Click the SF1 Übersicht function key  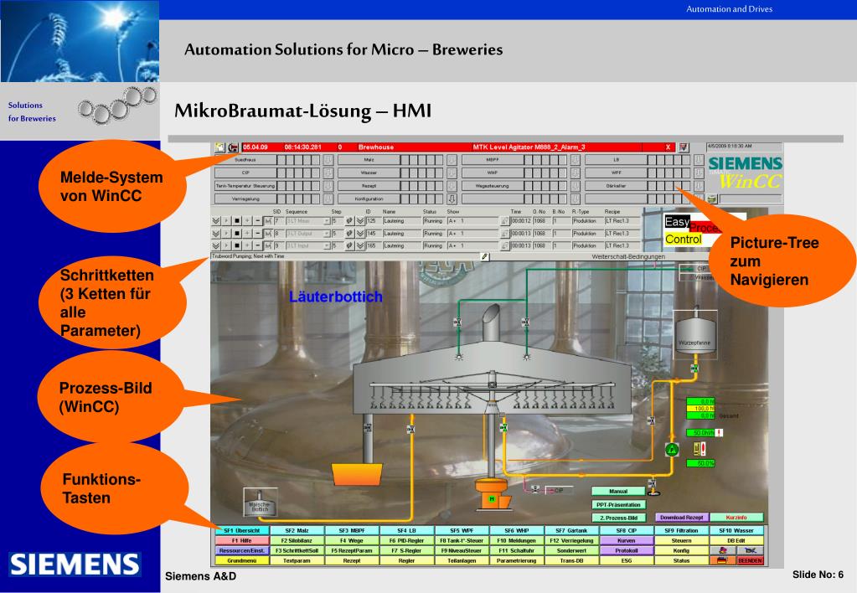point(243,531)
